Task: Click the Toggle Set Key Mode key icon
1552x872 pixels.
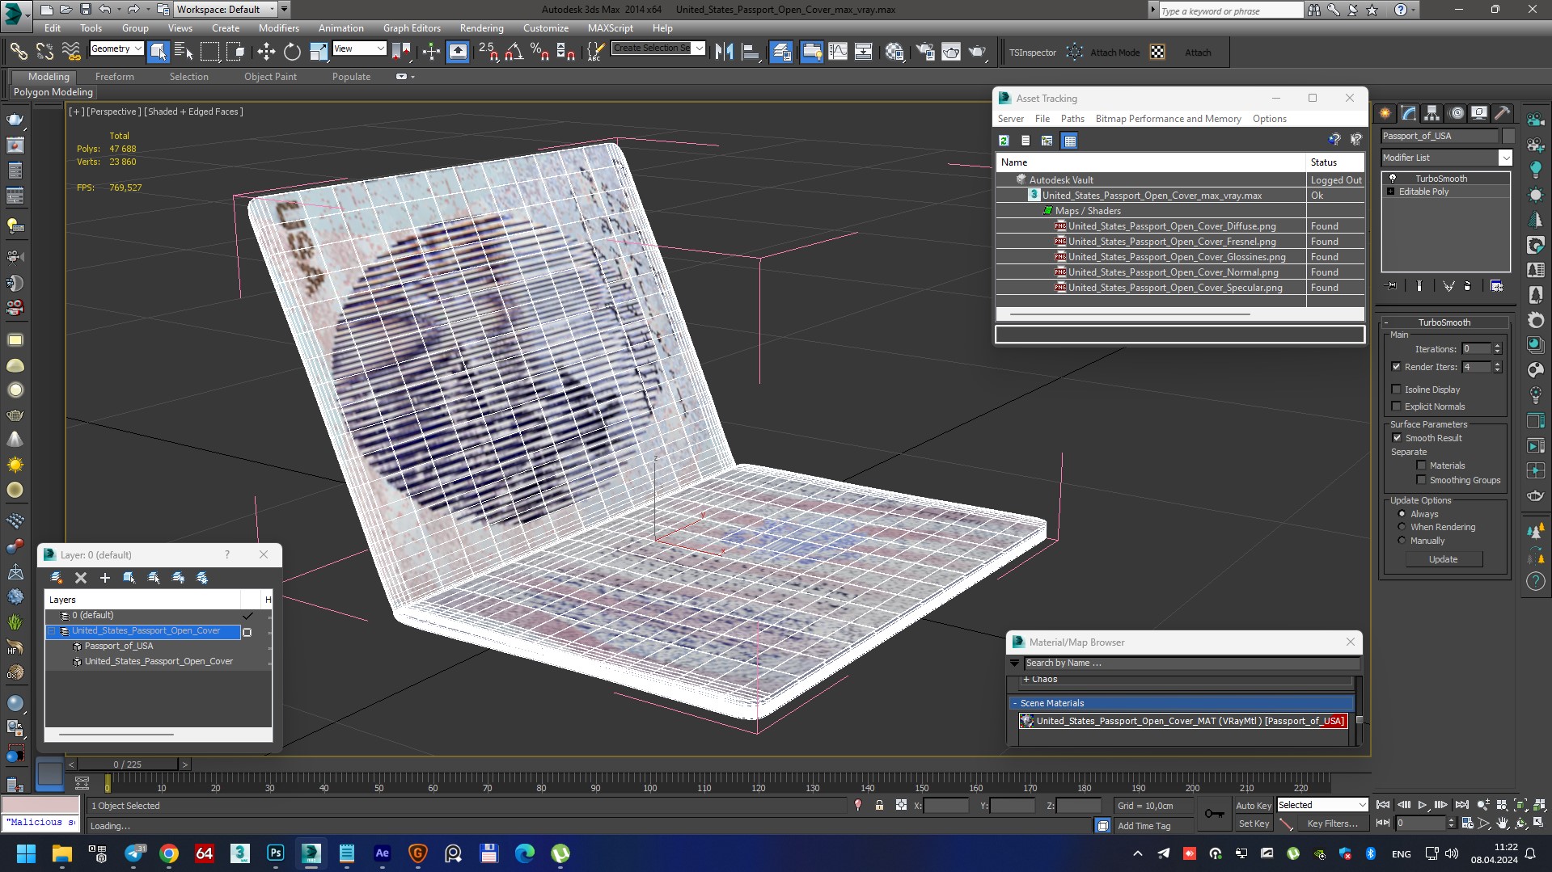Action: (x=1213, y=813)
